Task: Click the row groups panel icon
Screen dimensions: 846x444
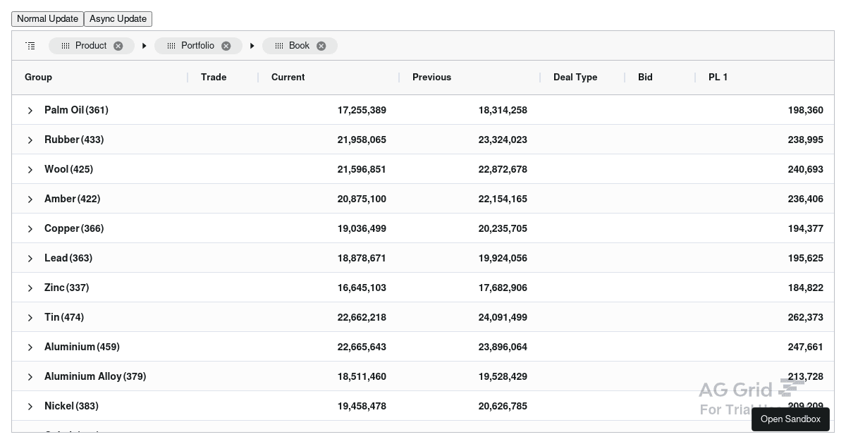Action: (30, 45)
